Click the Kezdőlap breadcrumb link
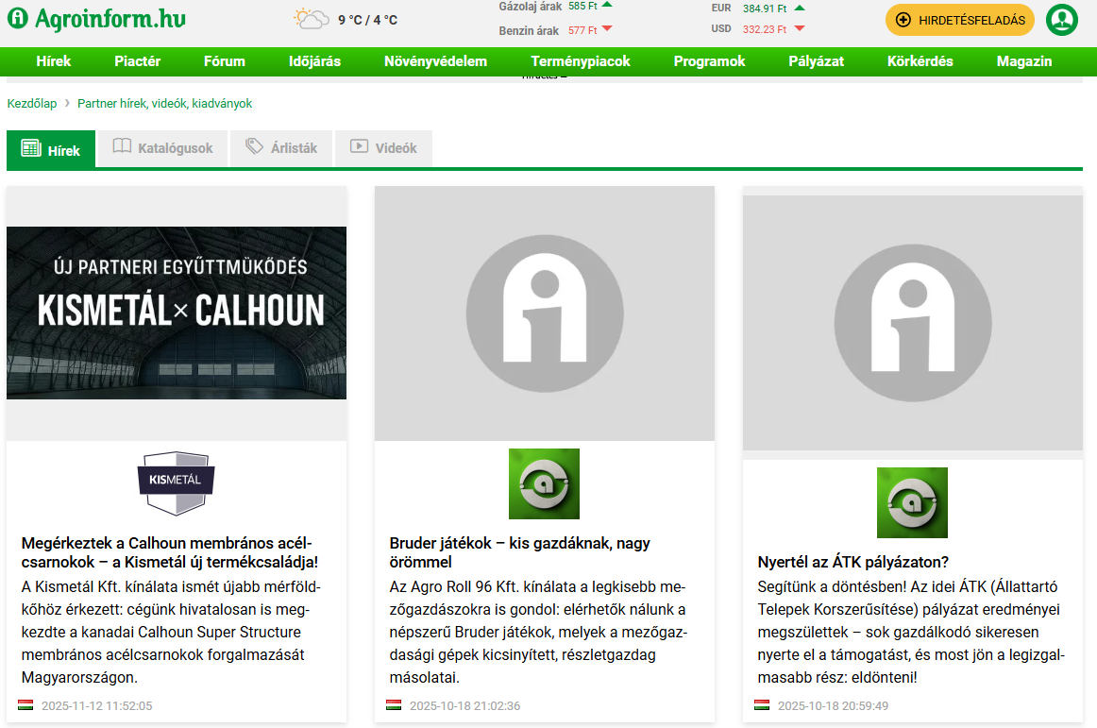This screenshot has width=1097, height=728. pyautogui.click(x=32, y=104)
